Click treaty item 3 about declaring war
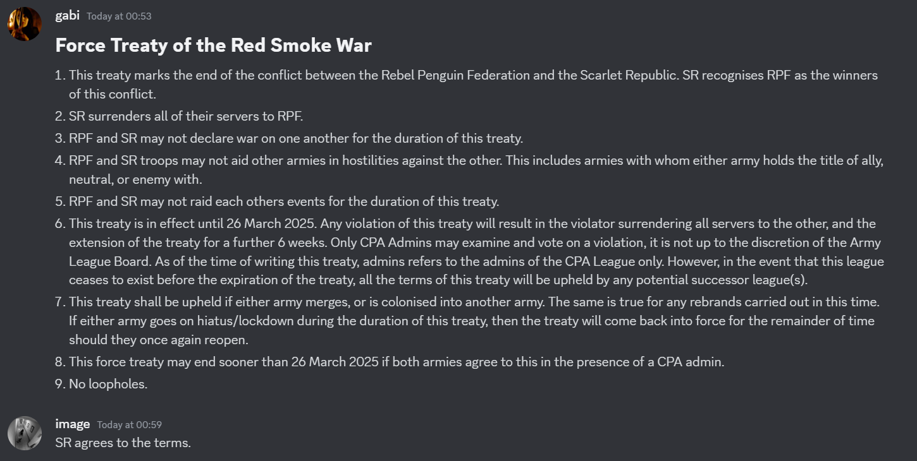Image resolution: width=917 pixels, height=461 pixels. pyautogui.click(x=295, y=138)
